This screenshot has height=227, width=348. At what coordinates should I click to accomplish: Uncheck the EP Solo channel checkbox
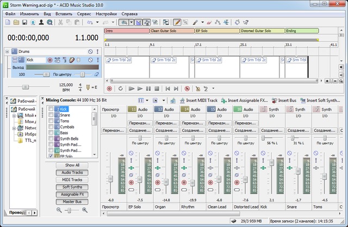click(51, 156)
